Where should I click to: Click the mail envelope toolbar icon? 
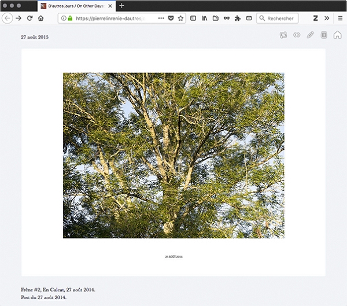click(x=249, y=19)
